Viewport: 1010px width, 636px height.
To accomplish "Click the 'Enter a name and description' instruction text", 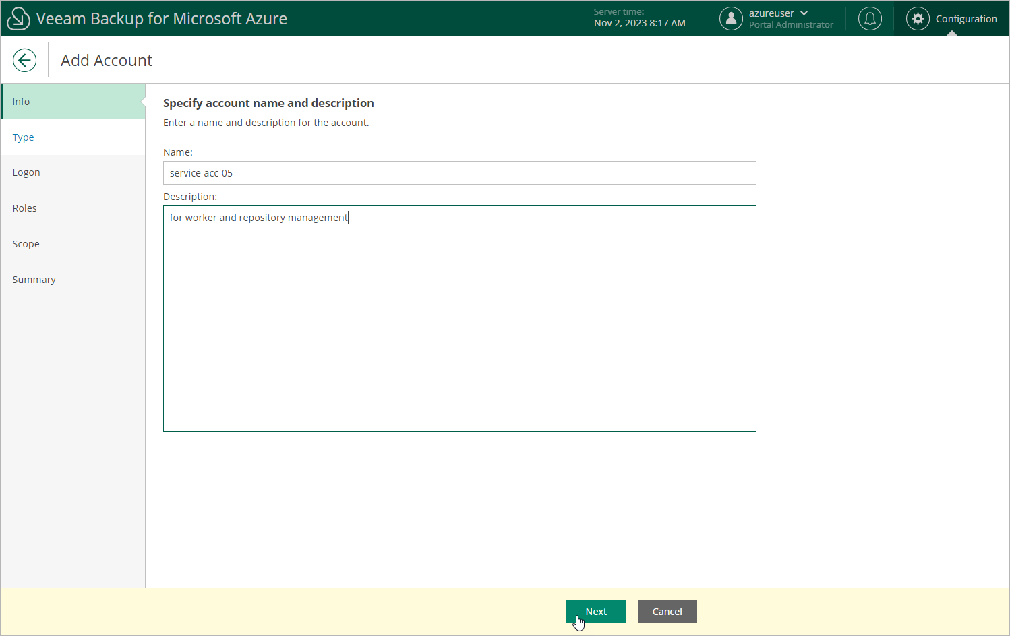I will pos(266,123).
